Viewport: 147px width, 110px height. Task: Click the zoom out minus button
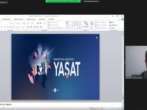click(105, 108)
